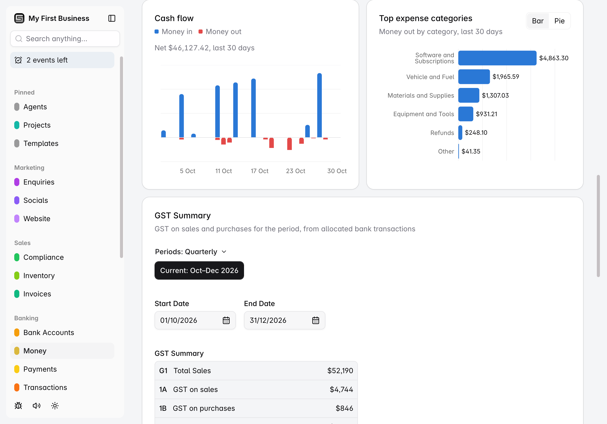Click End Date field 31/12/2026

tap(284, 320)
